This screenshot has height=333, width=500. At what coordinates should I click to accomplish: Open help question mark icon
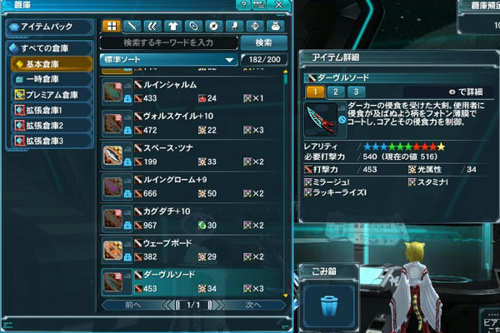pyautogui.click(x=243, y=5)
